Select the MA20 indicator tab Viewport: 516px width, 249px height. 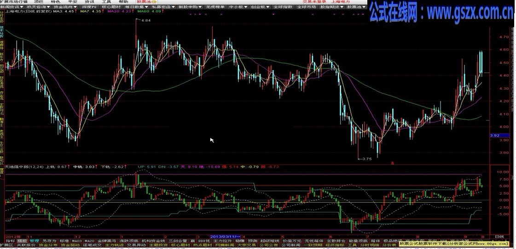[x=89, y=241]
